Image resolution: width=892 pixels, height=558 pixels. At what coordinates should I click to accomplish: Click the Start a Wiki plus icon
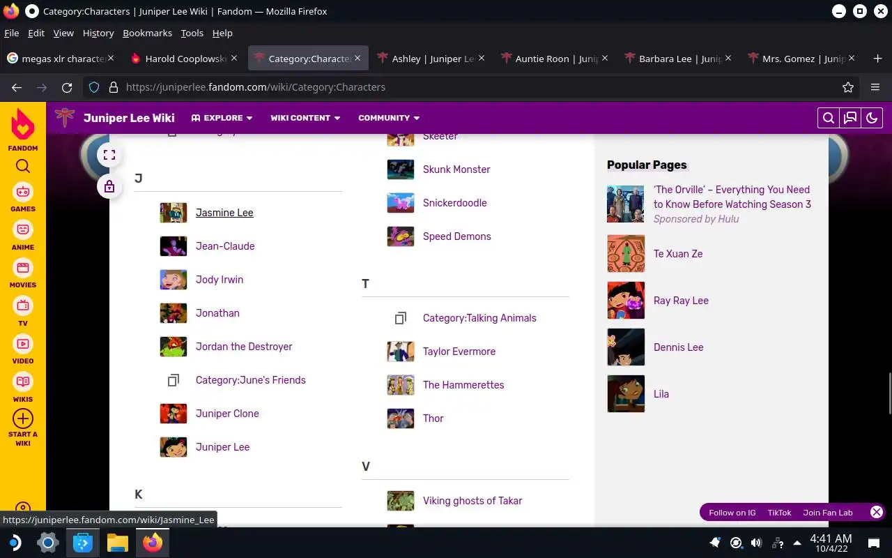pyautogui.click(x=23, y=418)
